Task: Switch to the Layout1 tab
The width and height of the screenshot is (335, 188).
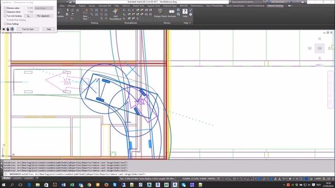Action: pos(17,178)
